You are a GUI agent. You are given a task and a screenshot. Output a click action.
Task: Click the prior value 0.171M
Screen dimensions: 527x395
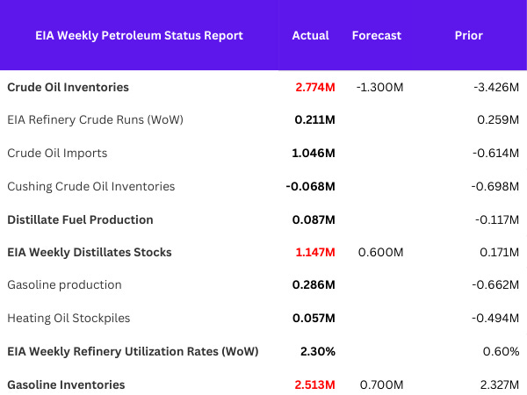500,252
